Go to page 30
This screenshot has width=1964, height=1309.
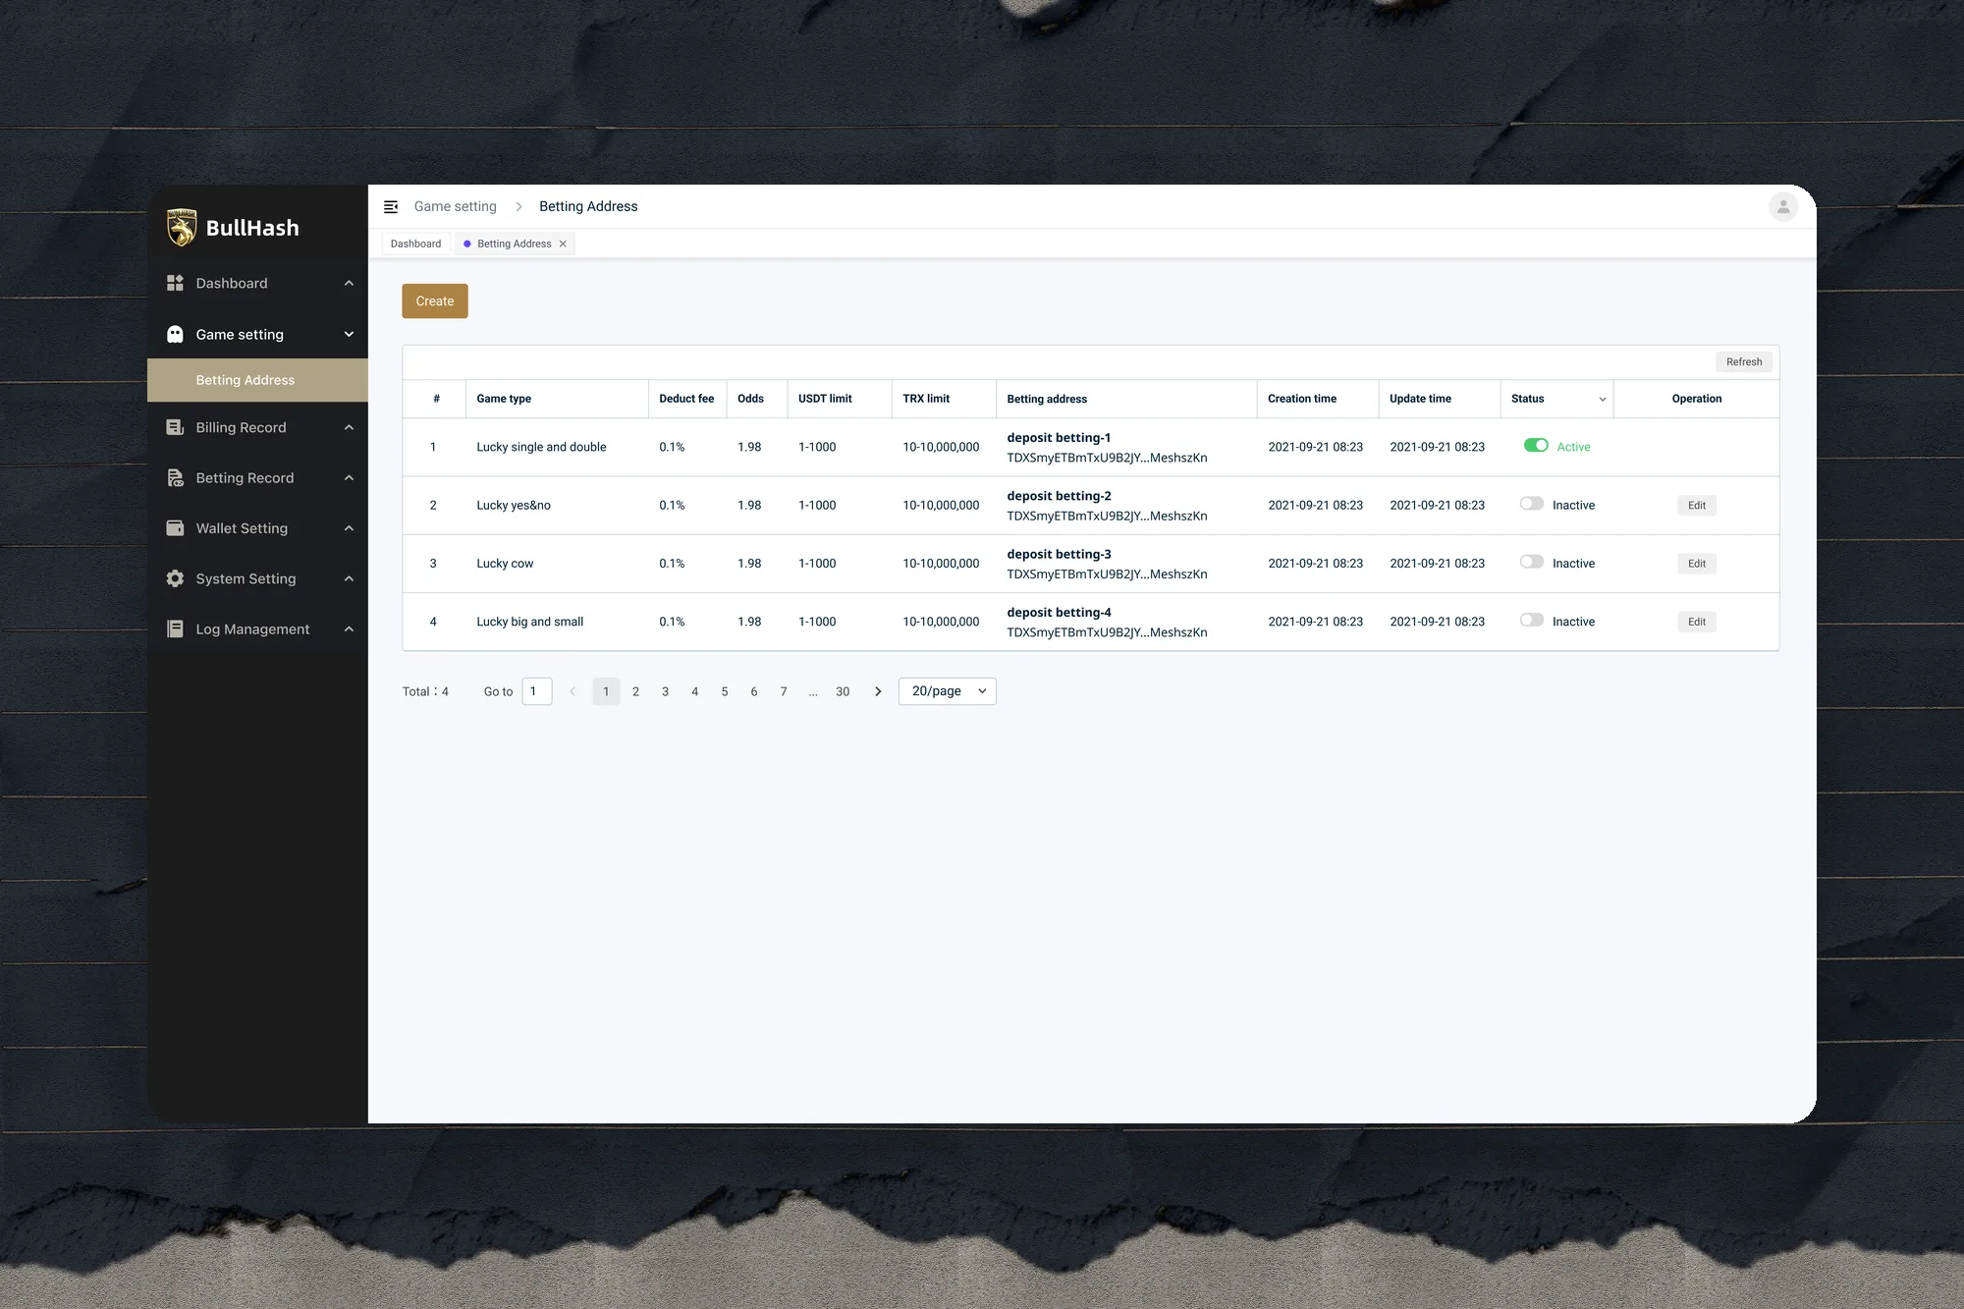(843, 691)
